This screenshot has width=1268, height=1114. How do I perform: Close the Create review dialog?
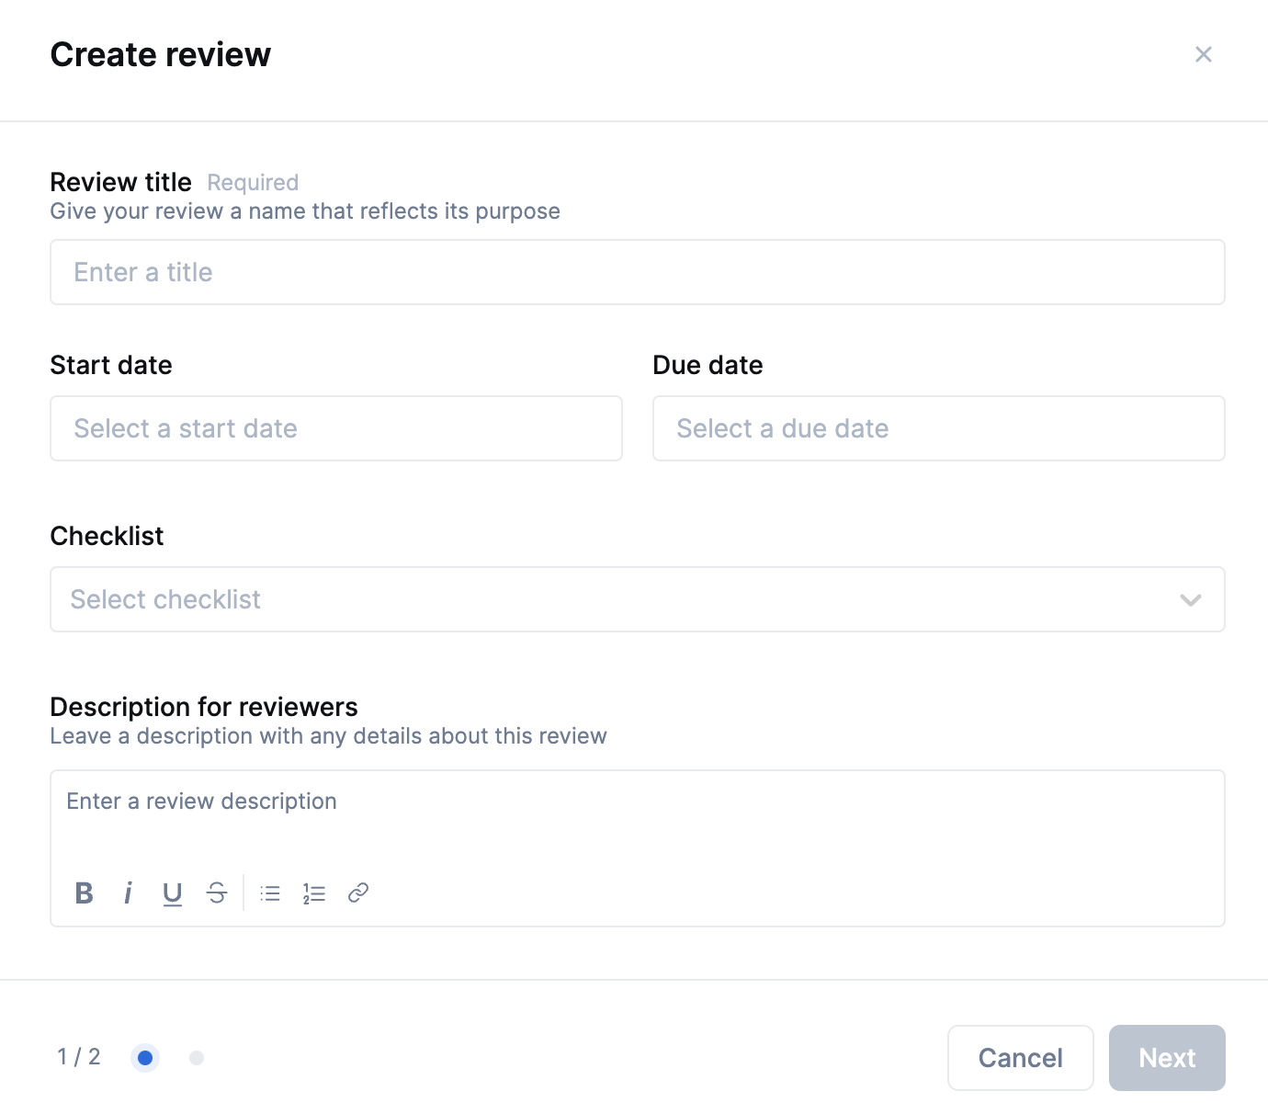[1204, 54]
